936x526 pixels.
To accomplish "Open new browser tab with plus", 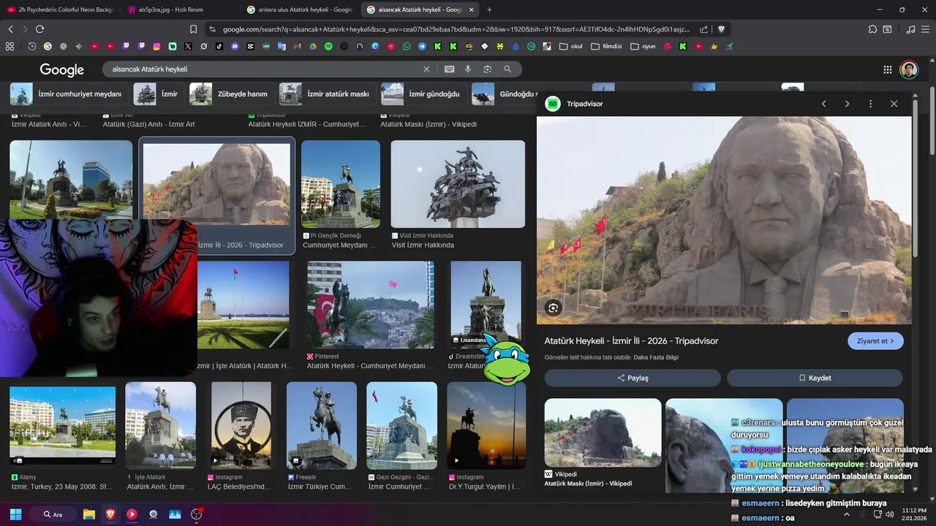I will [489, 9].
